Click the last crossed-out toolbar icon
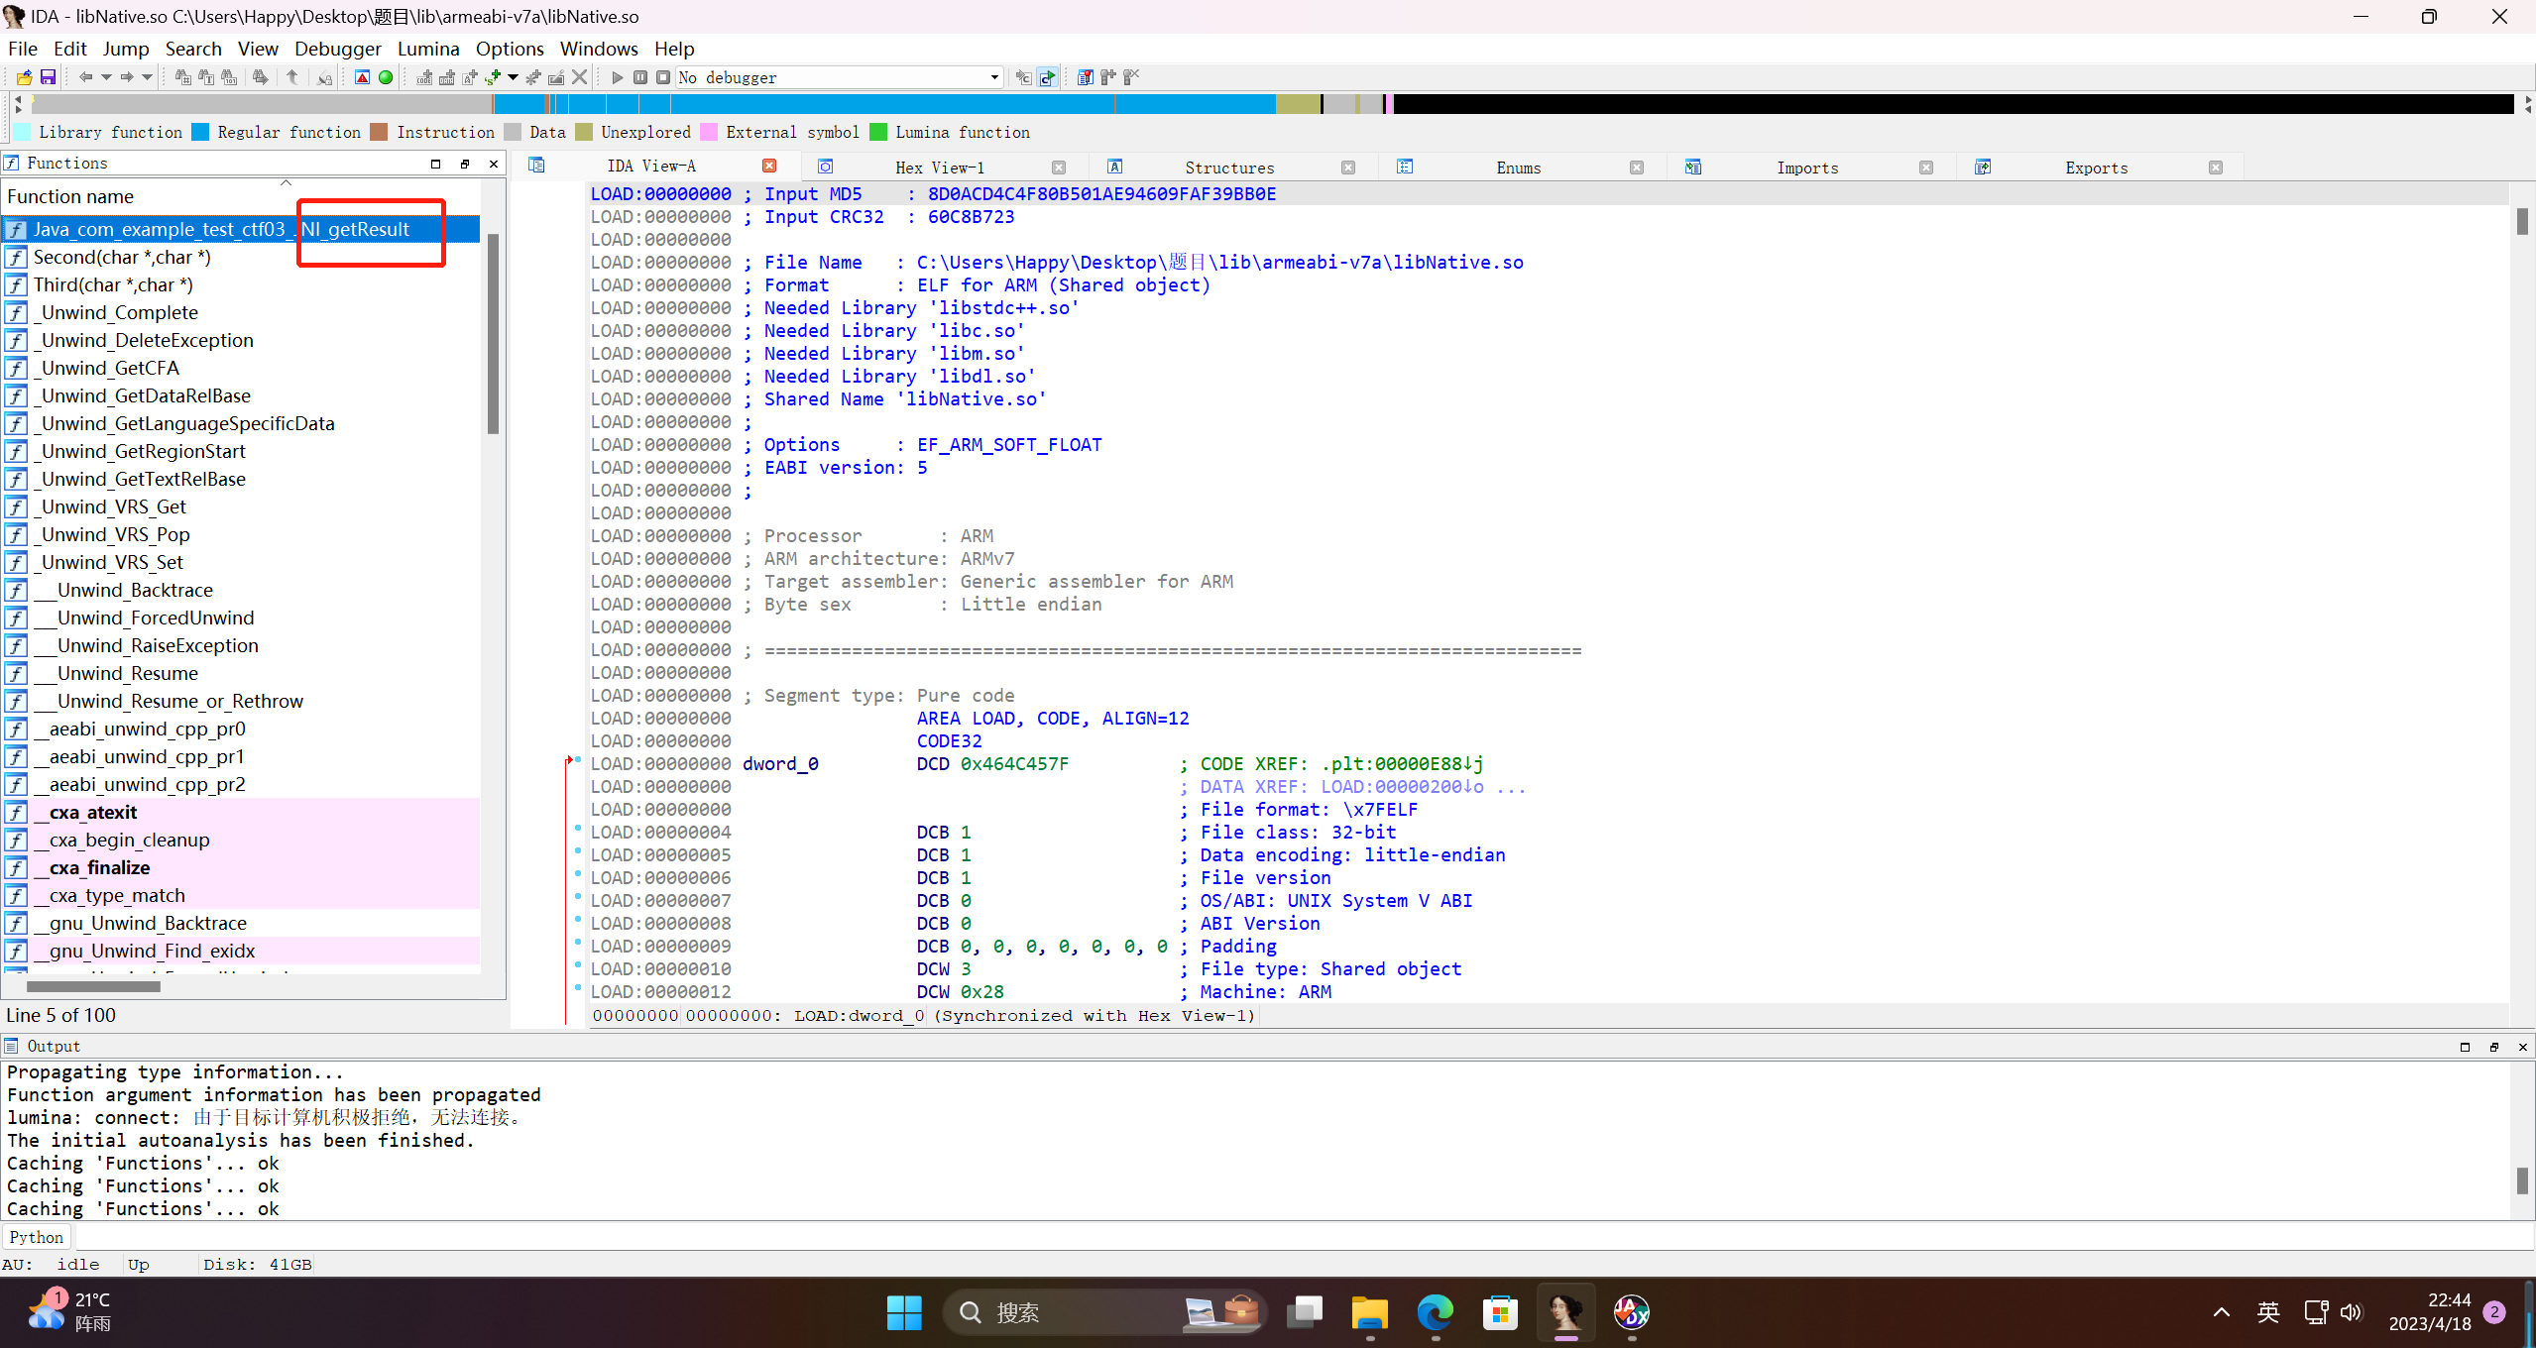The image size is (2536, 1348). (1131, 77)
